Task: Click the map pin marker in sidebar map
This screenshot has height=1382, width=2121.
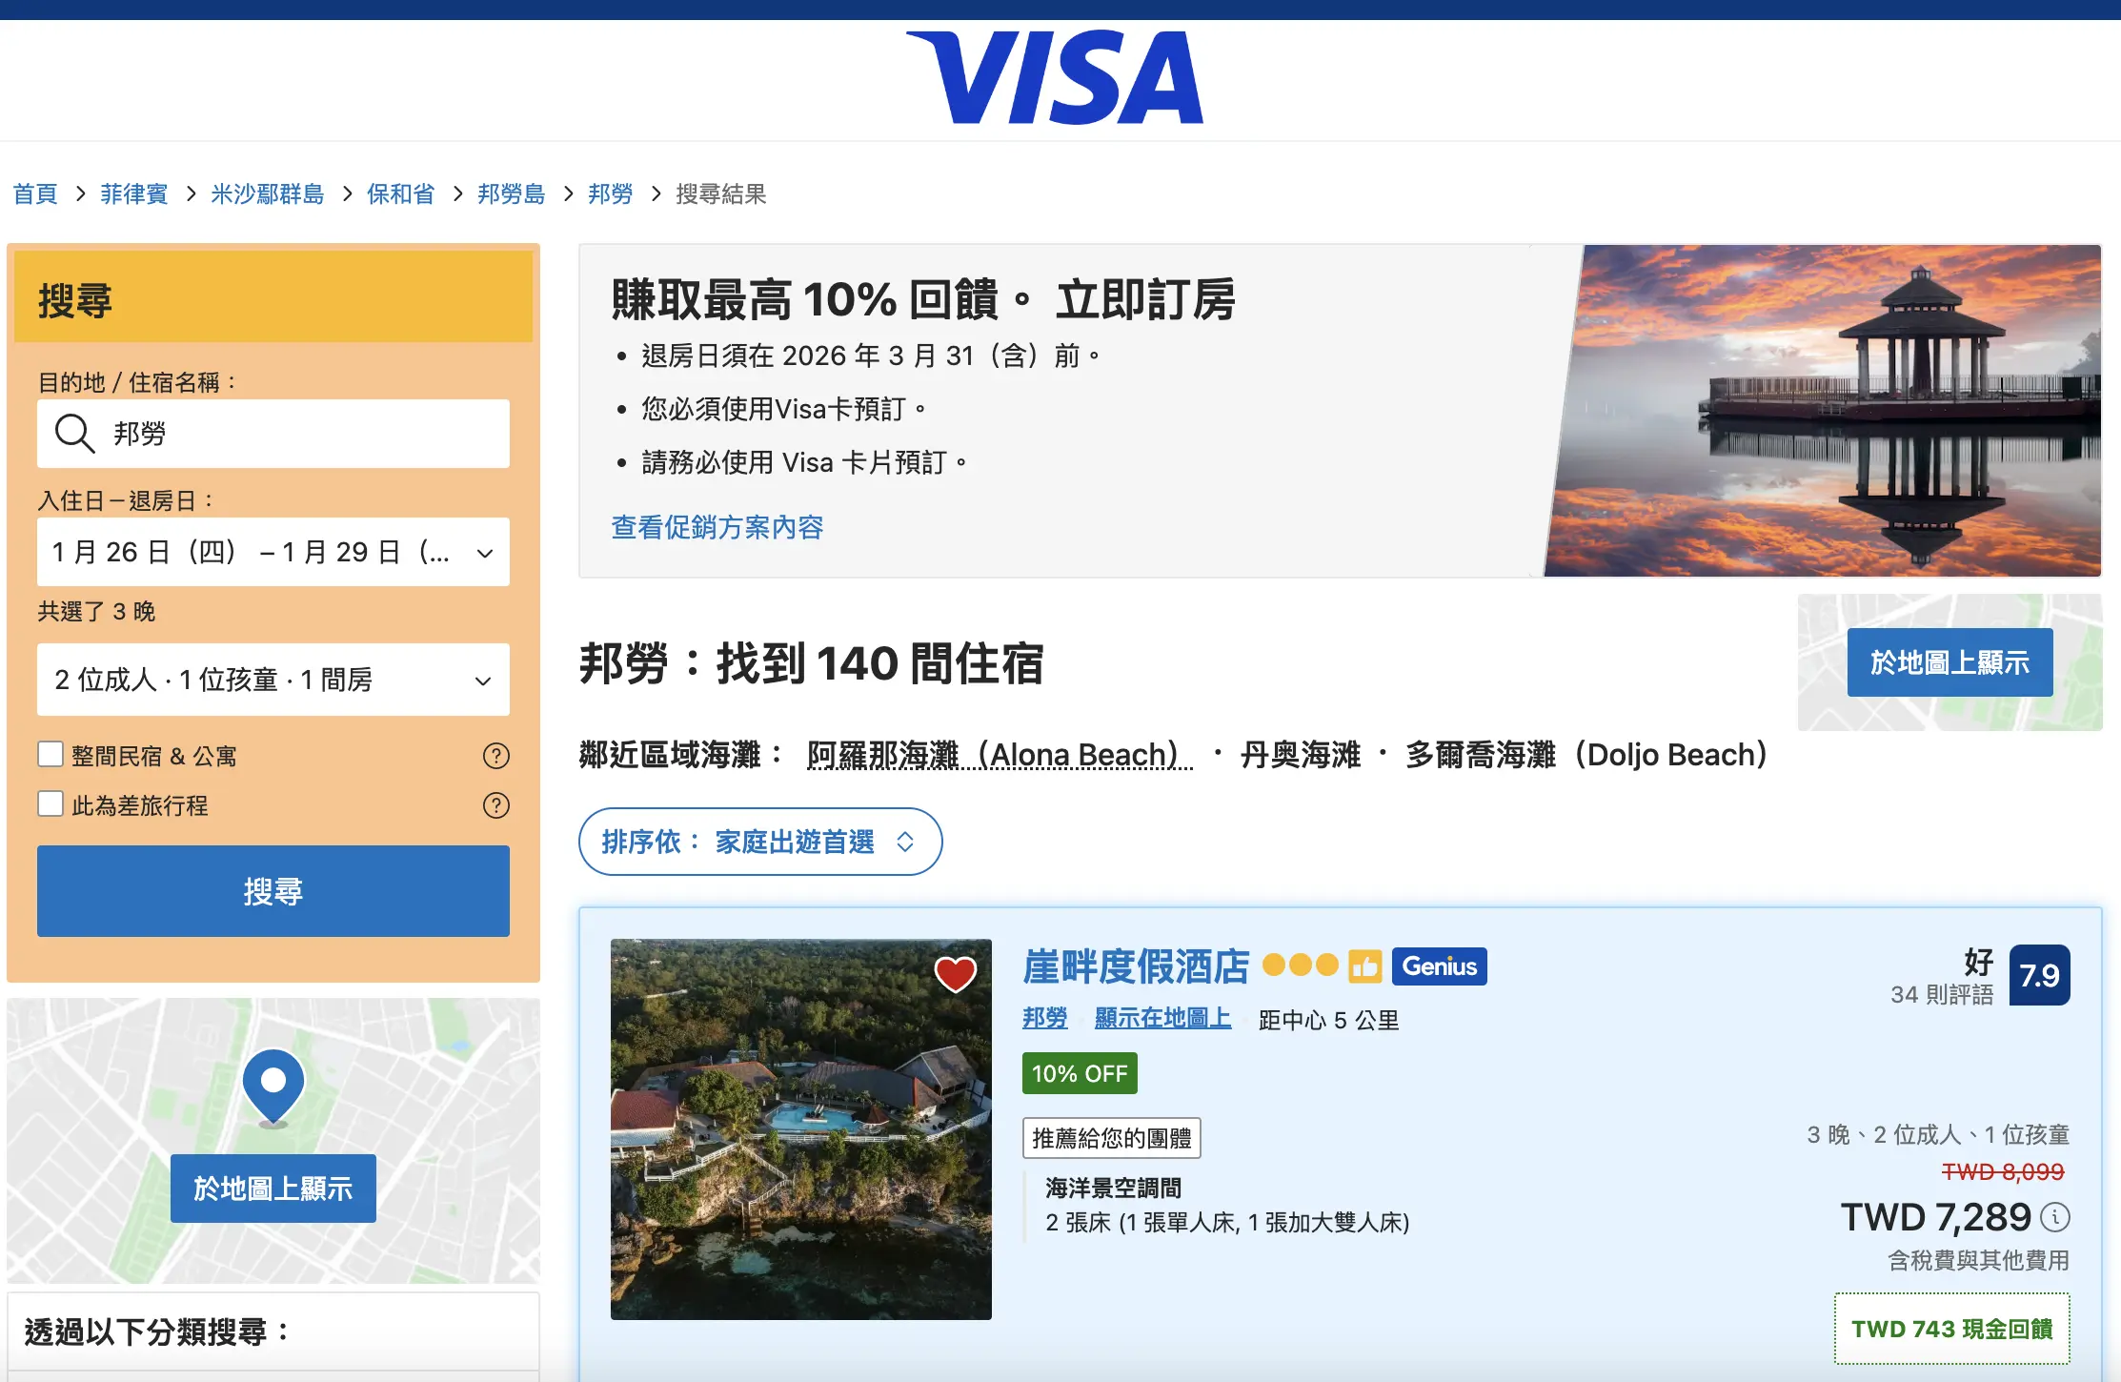Action: pos(273,1086)
